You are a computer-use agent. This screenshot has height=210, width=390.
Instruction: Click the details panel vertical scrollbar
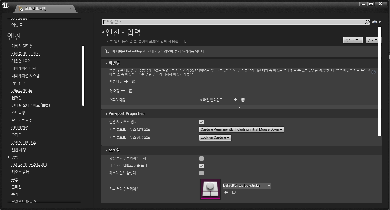point(380,81)
